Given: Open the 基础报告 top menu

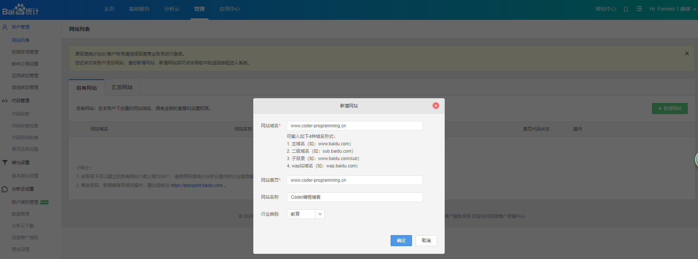Looking at the screenshot, I should [x=139, y=9].
